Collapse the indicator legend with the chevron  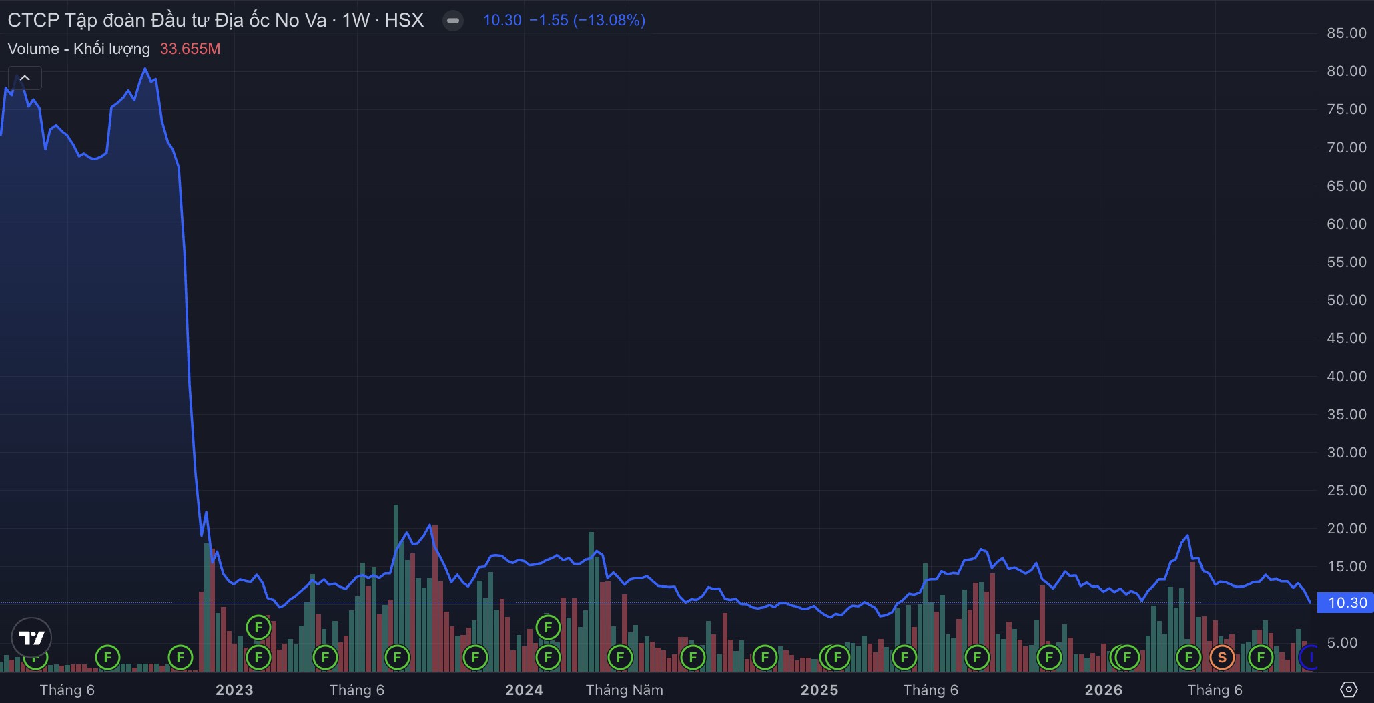[x=25, y=78]
